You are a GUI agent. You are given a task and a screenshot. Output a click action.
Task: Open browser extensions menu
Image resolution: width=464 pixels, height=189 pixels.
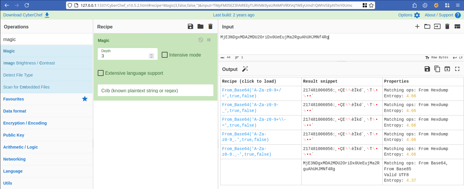pyautogui.click(x=414, y=5)
